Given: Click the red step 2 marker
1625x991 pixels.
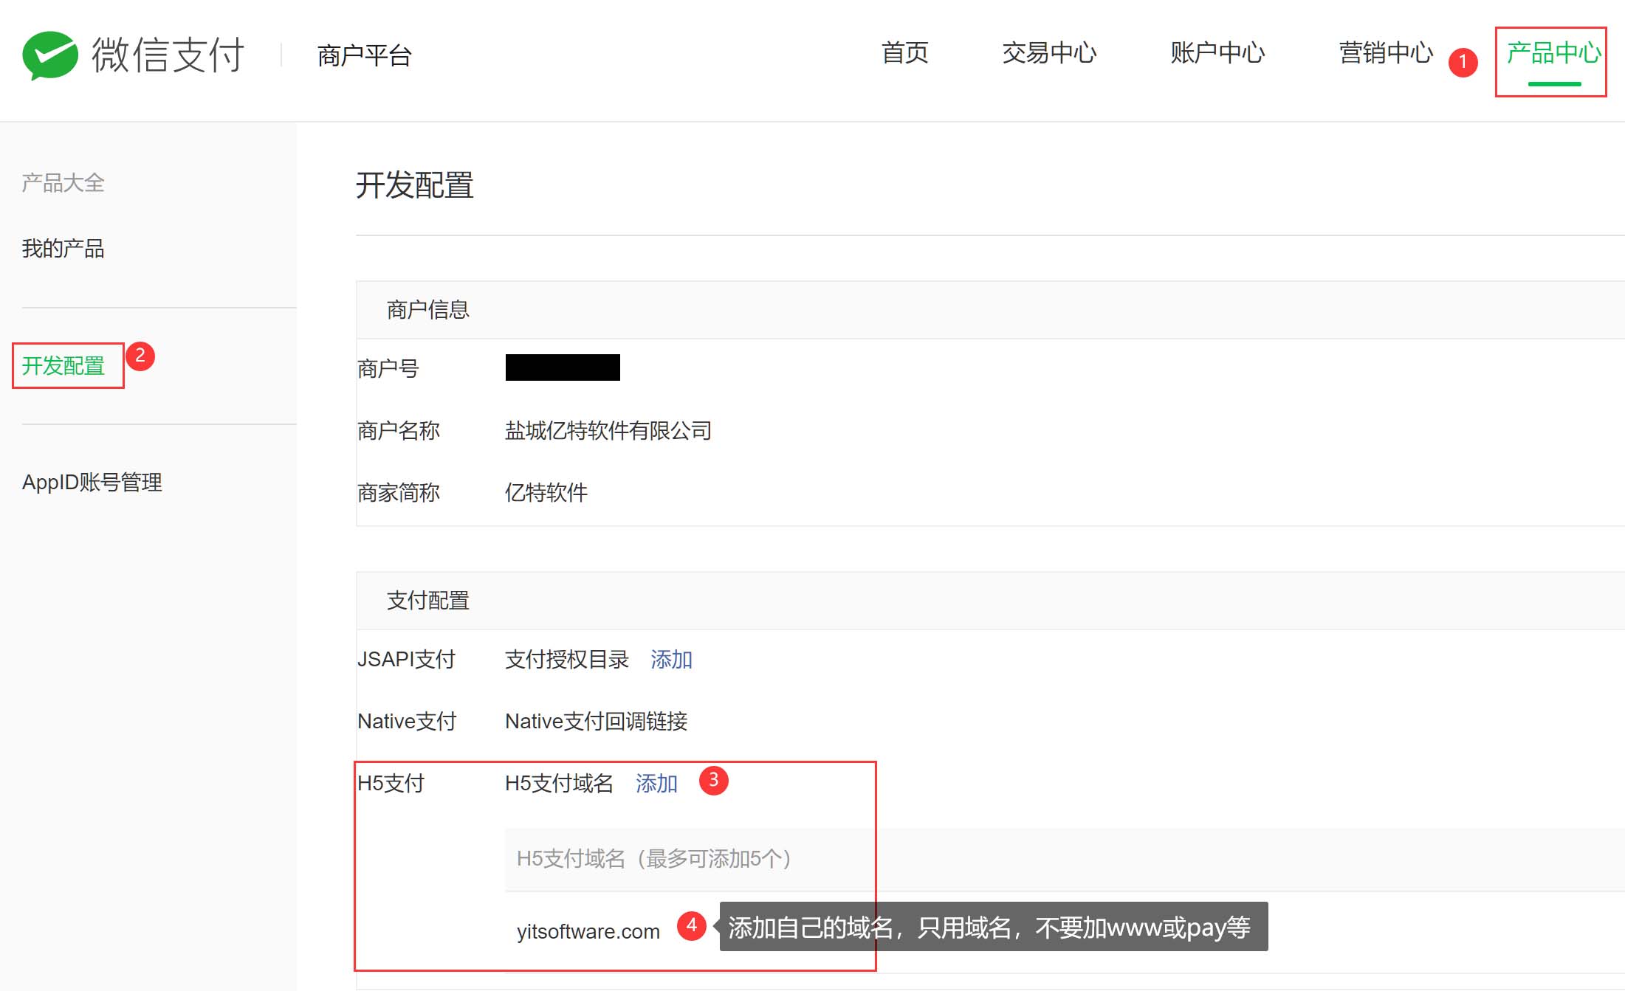Looking at the screenshot, I should pyautogui.click(x=140, y=356).
